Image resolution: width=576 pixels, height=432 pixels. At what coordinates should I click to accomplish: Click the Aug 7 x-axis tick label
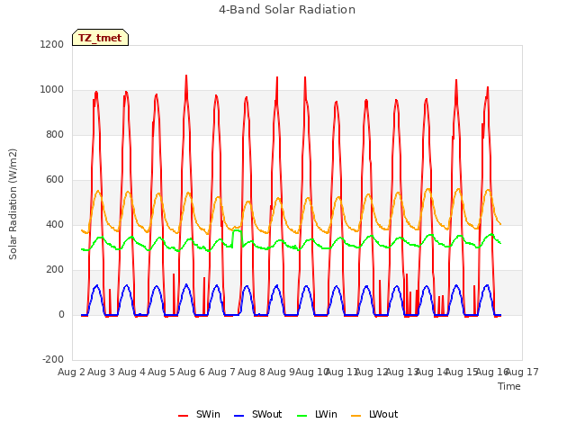(221, 372)
